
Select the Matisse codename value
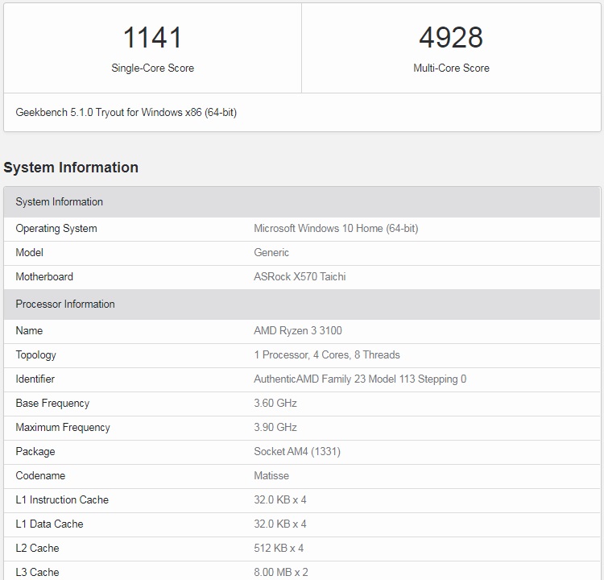coord(271,475)
